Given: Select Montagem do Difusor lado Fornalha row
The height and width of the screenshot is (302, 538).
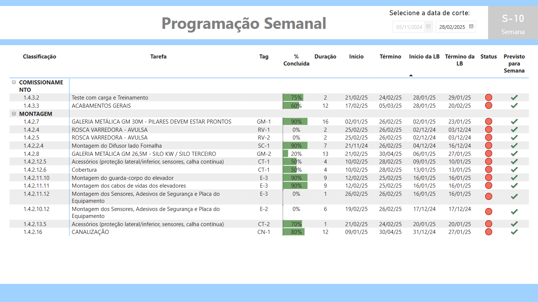Looking at the screenshot, I should pos(117,146).
